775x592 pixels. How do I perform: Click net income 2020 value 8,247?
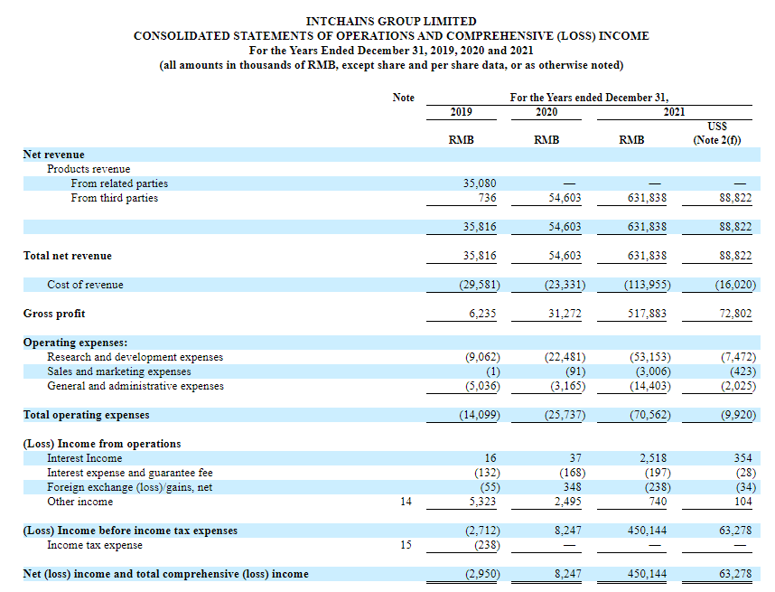[568, 574]
